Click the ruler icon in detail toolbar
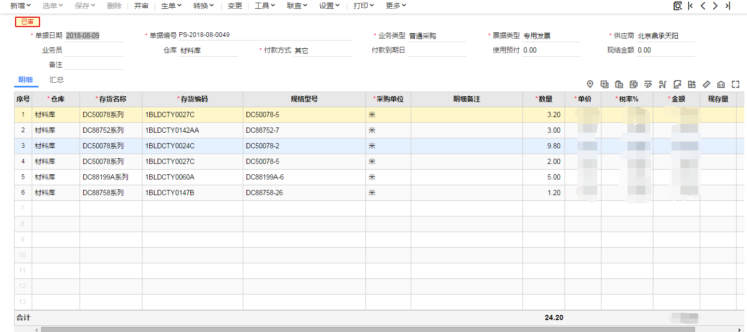This screenshot has width=747, height=332. (706, 84)
